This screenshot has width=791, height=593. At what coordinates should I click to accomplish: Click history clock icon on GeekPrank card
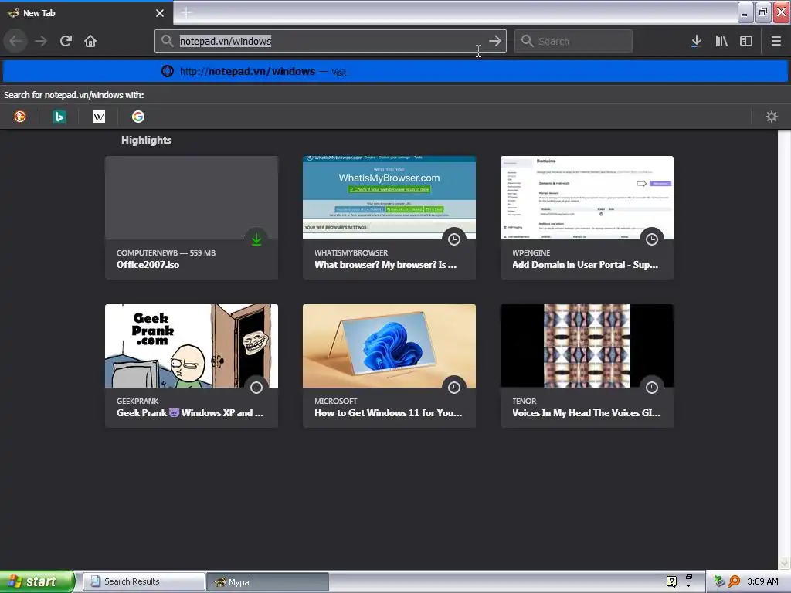tap(256, 388)
